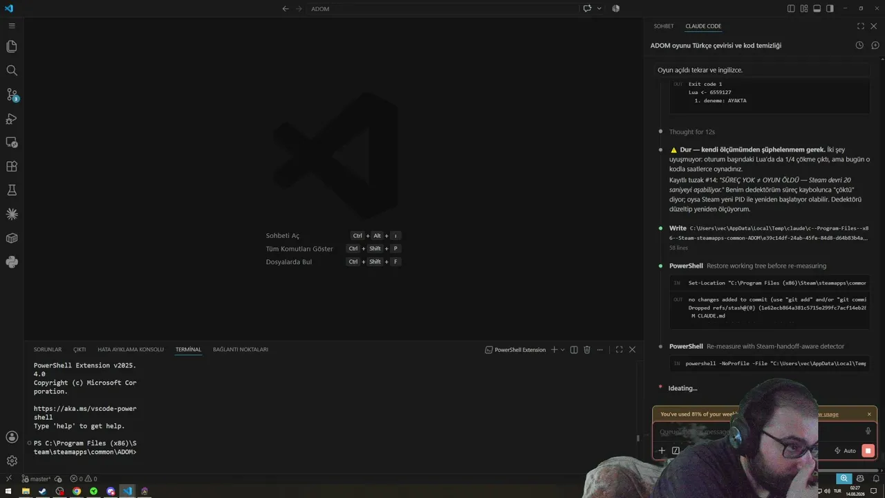Viewport: 885px width, 498px height.
Task: Open the Run and Debug view
Action: pos(12,119)
